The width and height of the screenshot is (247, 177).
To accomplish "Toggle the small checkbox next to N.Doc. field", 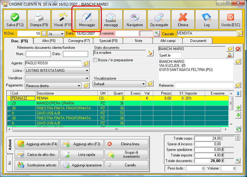I will [44, 34].
